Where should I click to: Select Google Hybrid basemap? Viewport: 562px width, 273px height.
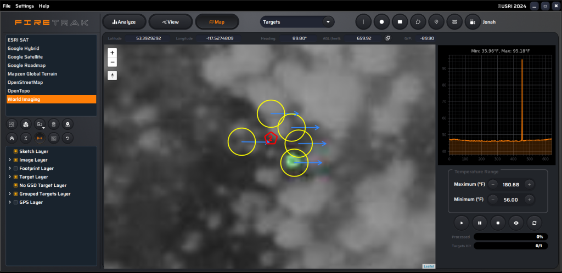(24, 48)
